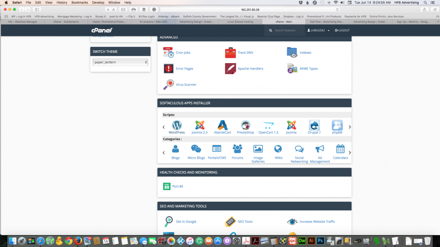Show more categories with right arrow
Screen dimensions: 440x247
(349, 153)
